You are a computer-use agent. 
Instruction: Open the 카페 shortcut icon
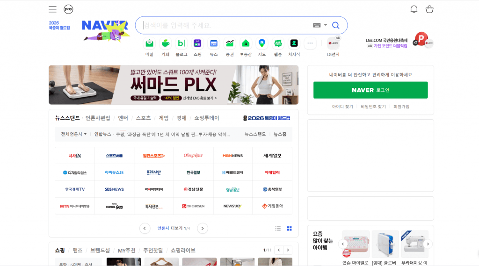tap(166, 43)
